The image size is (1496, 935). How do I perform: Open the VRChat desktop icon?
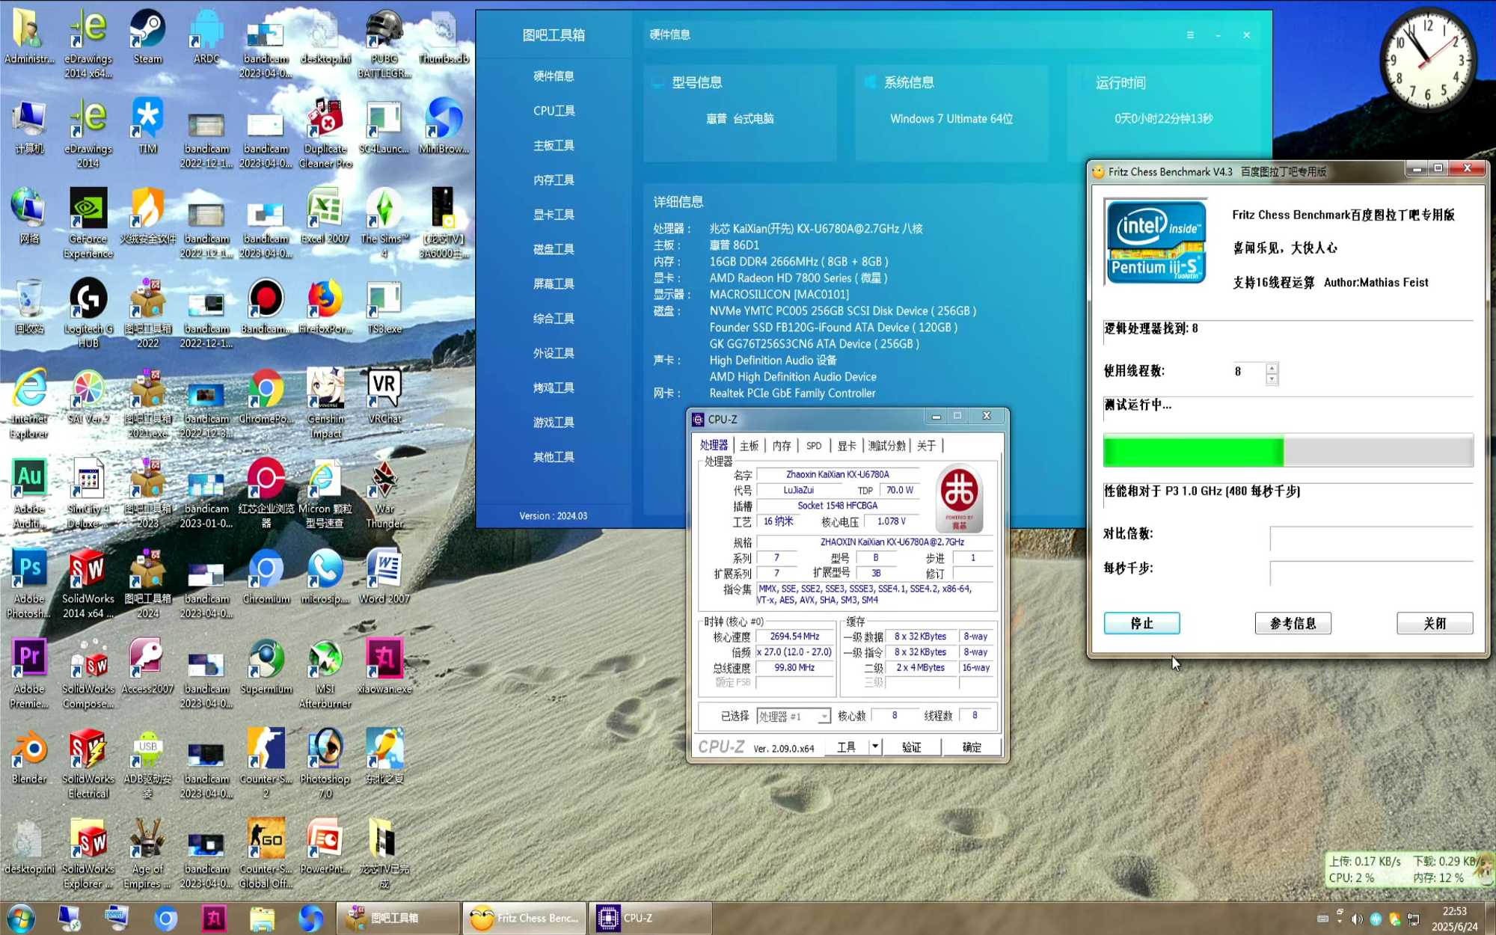coord(384,396)
